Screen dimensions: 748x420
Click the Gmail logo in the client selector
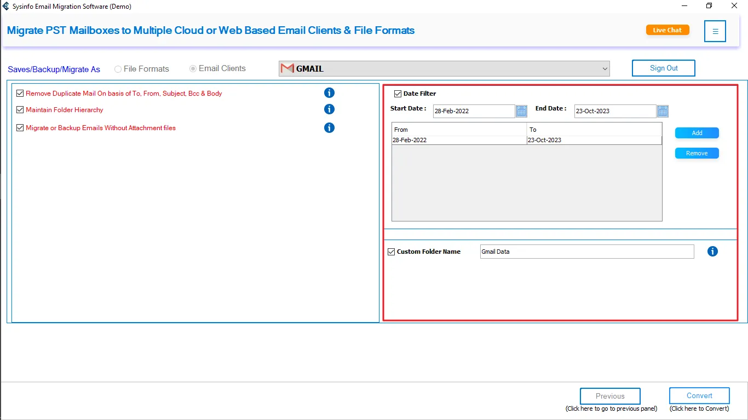[287, 68]
